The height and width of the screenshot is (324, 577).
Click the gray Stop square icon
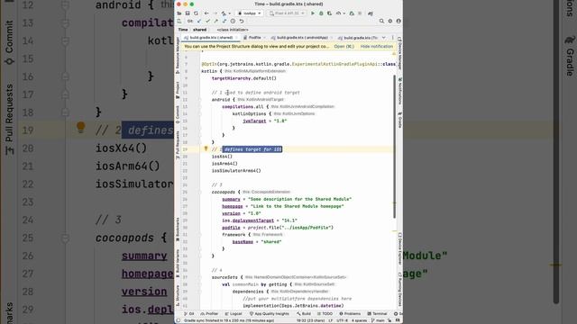click(360, 13)
